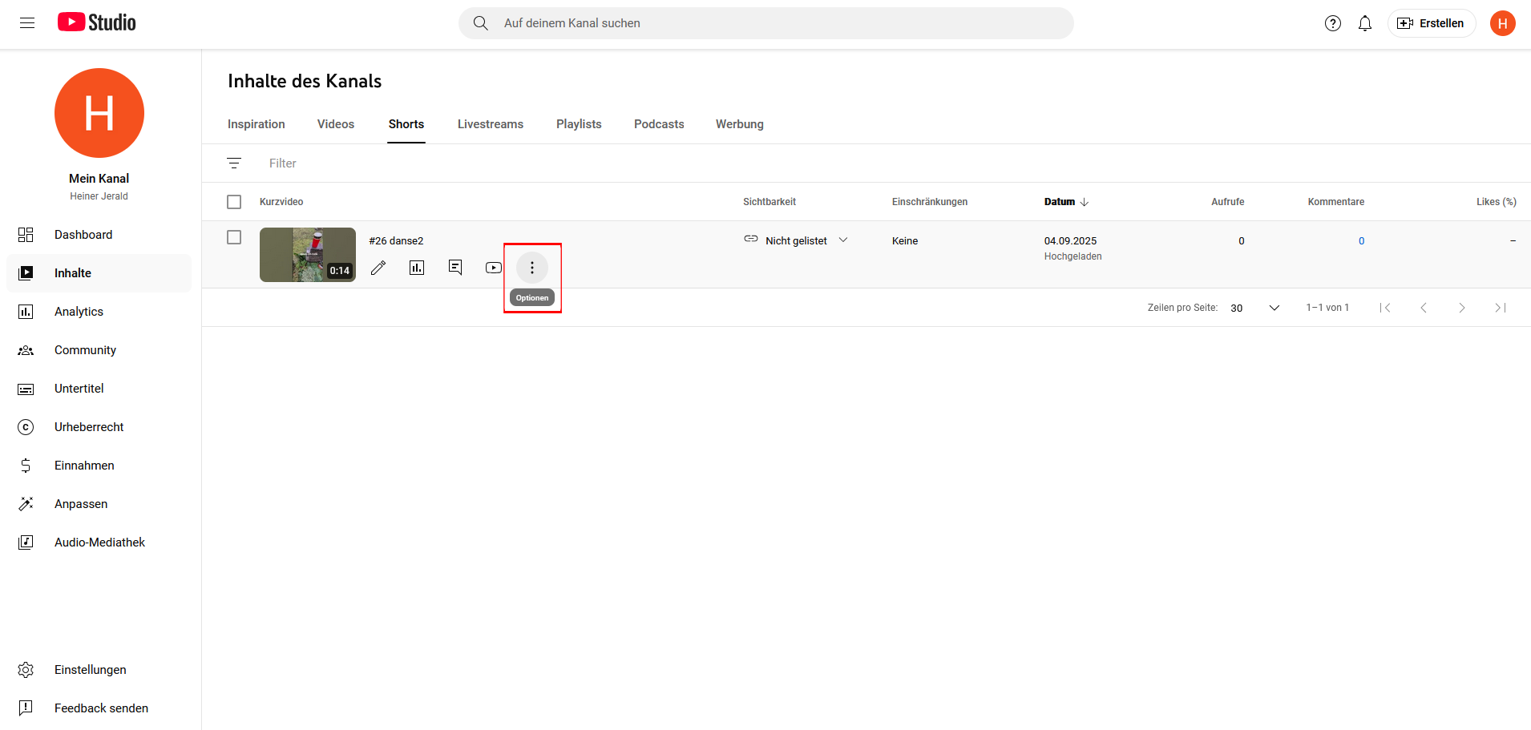Screen dimensions: 1531x730
Task: Click the Erstellen button
Action: click(x=1432, y=23)
